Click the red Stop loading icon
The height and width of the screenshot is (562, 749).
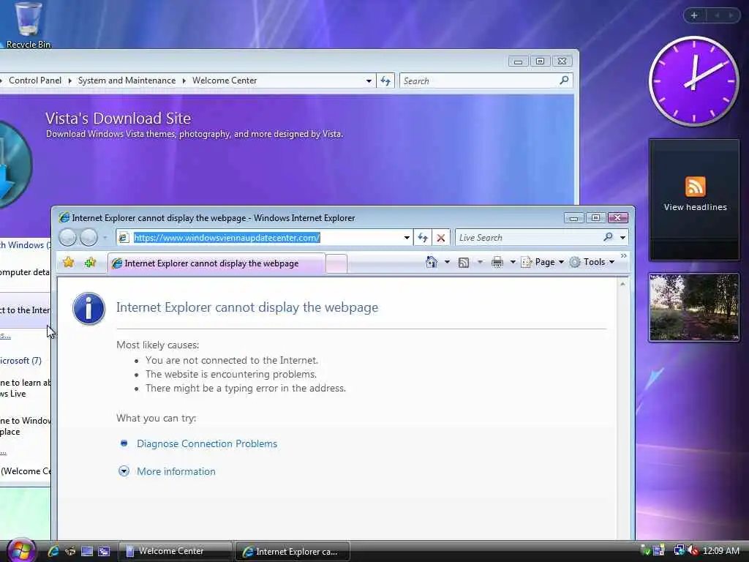tap(441, 238)
